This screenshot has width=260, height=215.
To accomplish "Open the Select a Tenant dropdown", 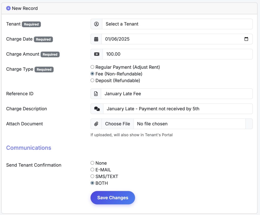I will tap(177, 24).
